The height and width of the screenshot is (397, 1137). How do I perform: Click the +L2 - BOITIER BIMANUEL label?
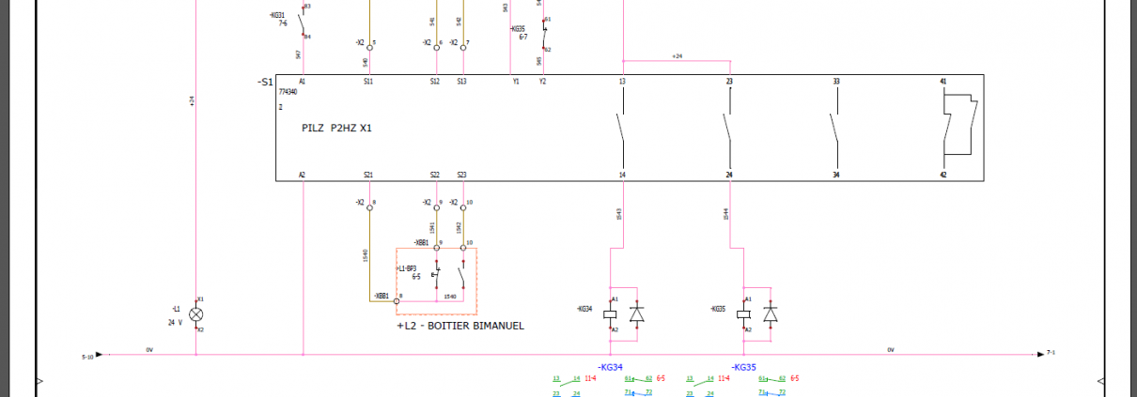460,326
